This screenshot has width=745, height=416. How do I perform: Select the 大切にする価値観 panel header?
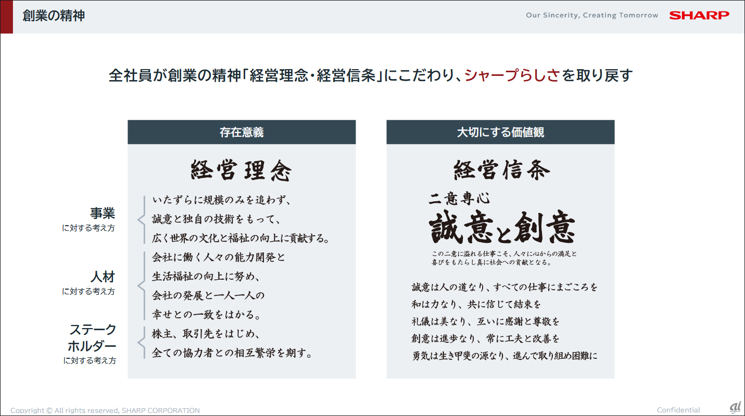pyautogui.click(x=500, y=132)
